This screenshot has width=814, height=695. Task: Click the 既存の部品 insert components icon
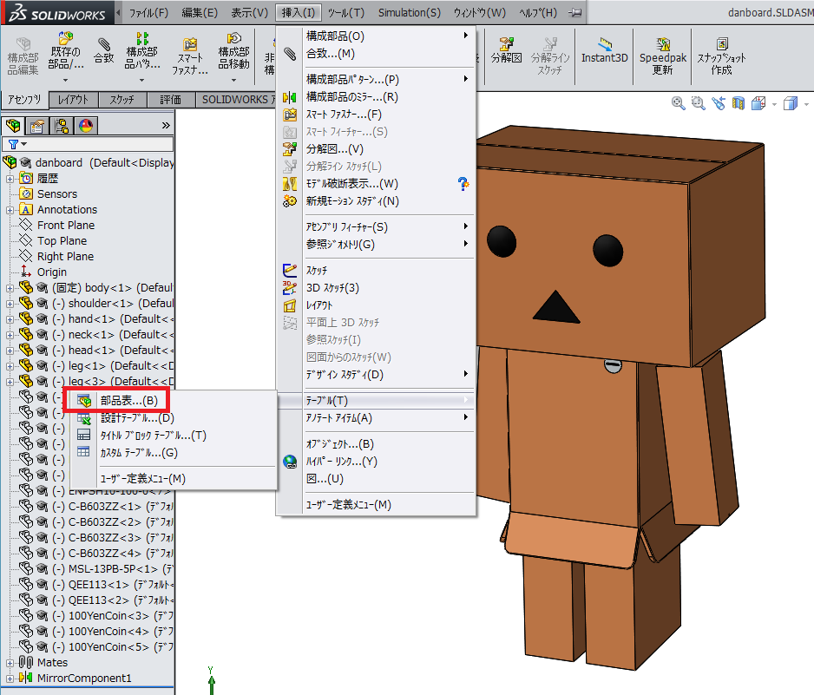click(65, 51)
